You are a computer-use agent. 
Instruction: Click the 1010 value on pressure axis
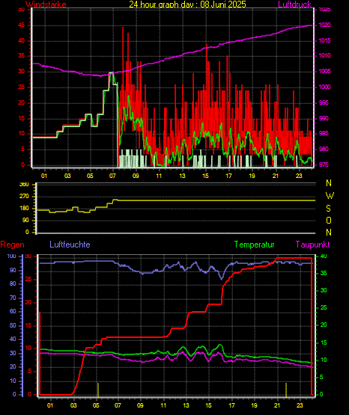tap(324, 55)
